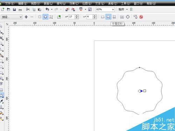Click the Export icon
175x131 pixels.
coord(73,9)
